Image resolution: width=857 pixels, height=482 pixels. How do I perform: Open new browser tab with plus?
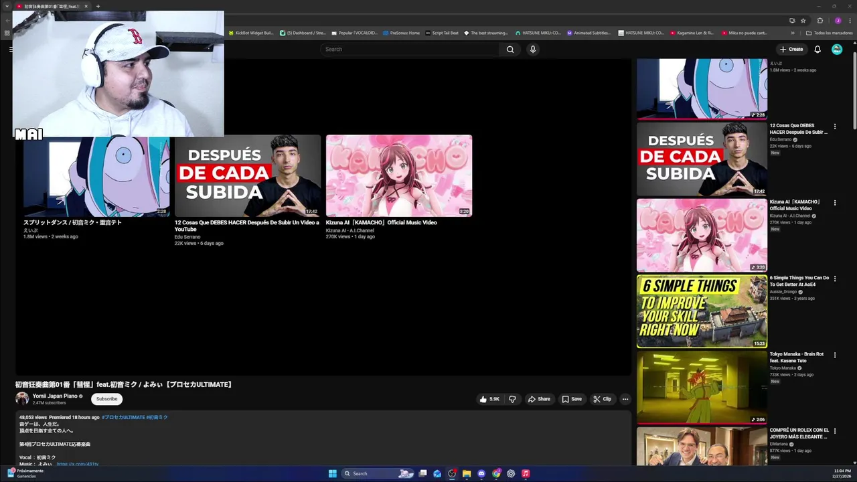[98, 6]
